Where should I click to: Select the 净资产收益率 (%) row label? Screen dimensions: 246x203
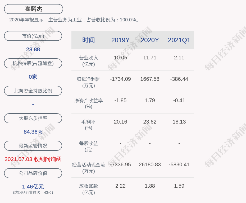click(89, 103)
